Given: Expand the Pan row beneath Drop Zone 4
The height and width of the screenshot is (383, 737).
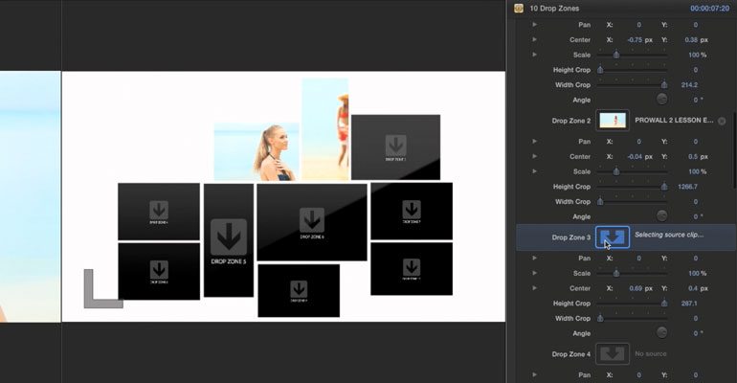Looking at the screenshot, I should tap(534, 374).
